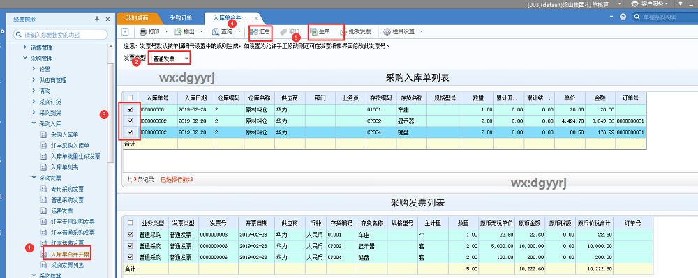Screen dimensions: 698x278
Task: Open the 发票类型 dropdown showing 普通发票
Action: coord(170,59)
